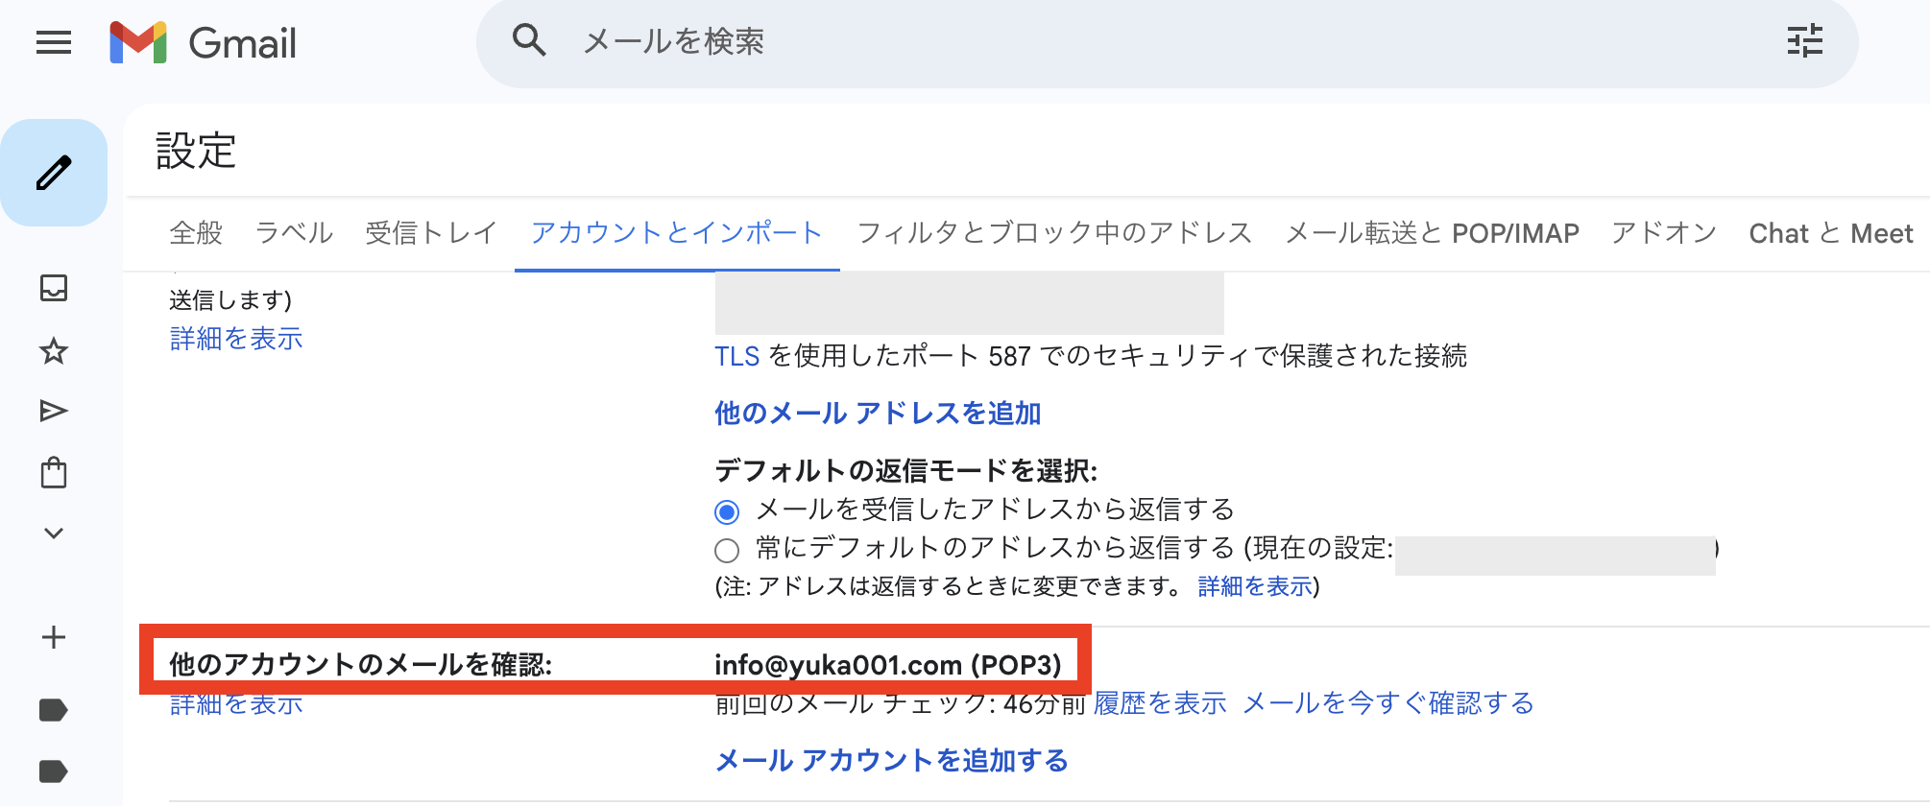The image size is (1930, 806).
Task: Open フィルタとブロック中のアドレス tab
Action: pyautogui.click(x=1054, y=233)
